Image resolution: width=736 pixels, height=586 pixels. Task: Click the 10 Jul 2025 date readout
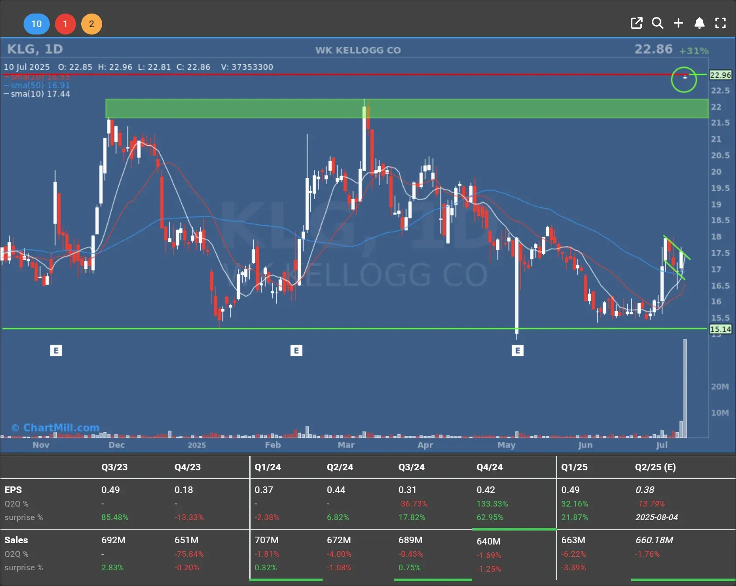(27, 67)
